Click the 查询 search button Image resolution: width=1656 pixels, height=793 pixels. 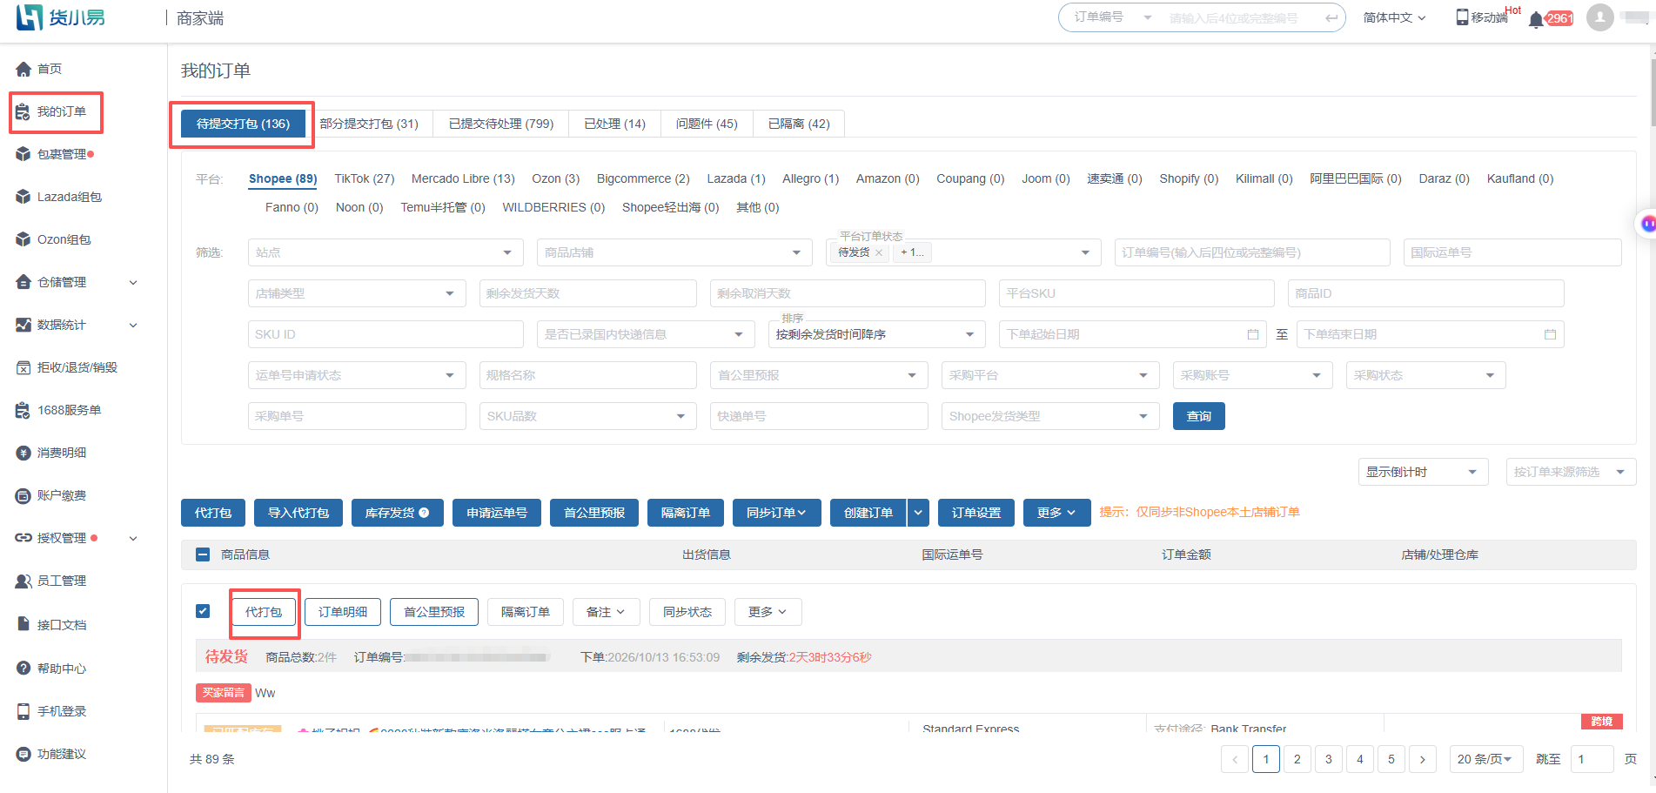click(1198, 416)
